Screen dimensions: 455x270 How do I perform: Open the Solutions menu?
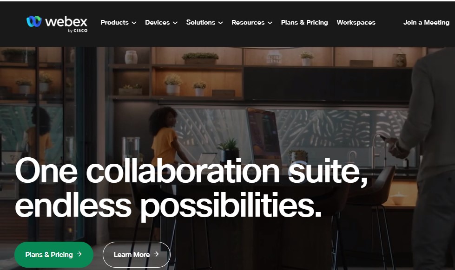[x=200, y=22]
